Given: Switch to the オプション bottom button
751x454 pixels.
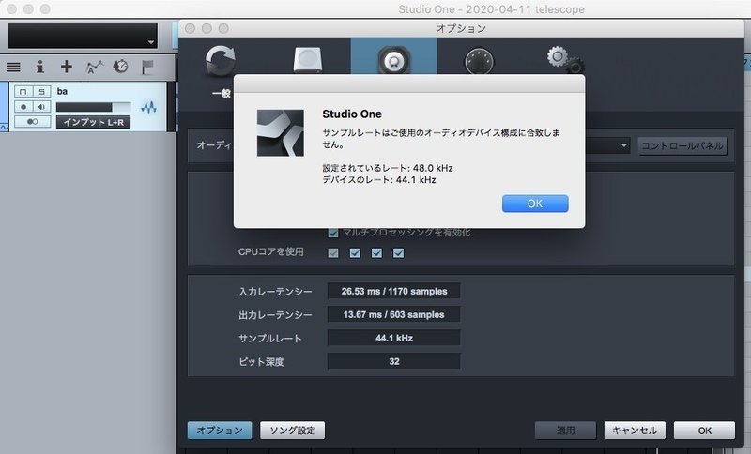Looking at the screenshot, I should pyautogui.click(x=220, y=430).
